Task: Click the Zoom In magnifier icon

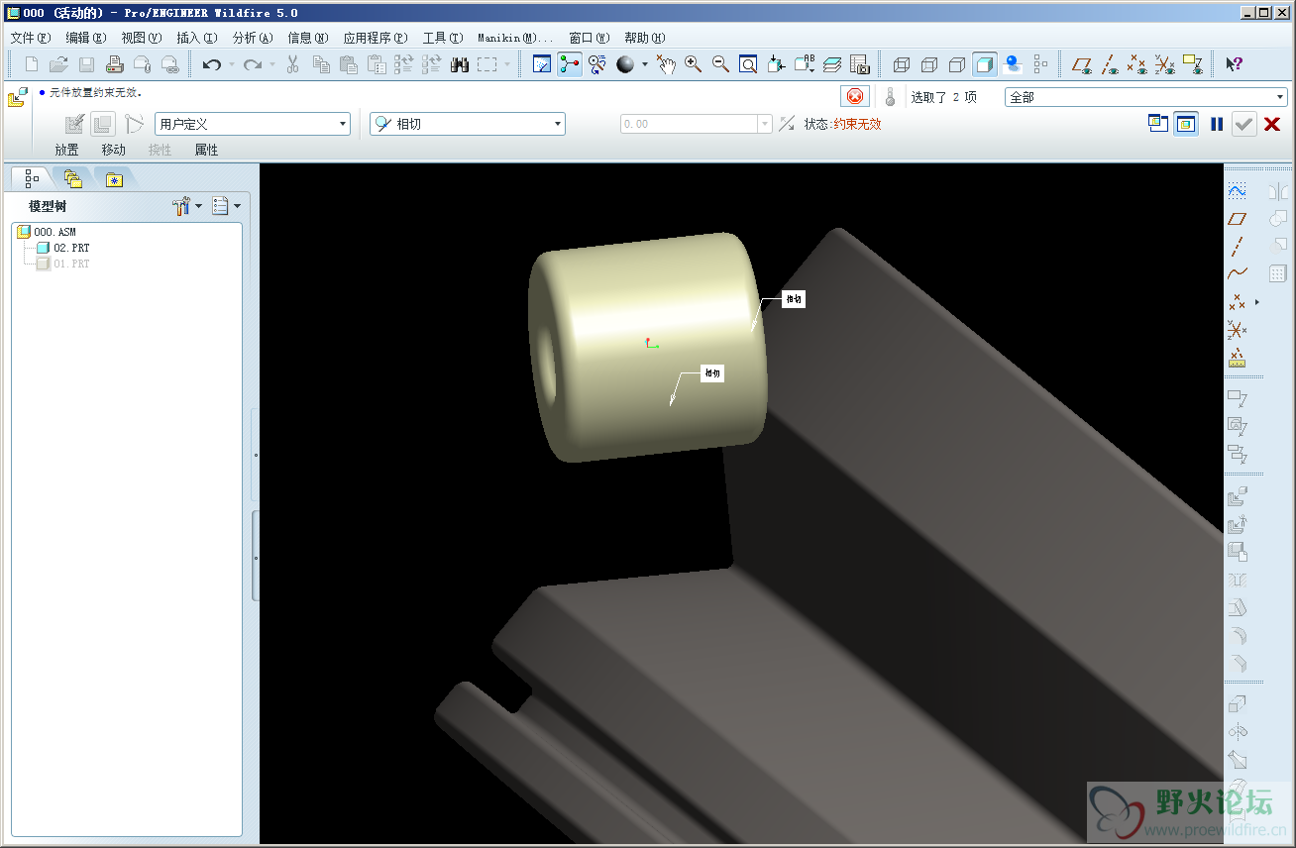Action: [x=694, y=64]
